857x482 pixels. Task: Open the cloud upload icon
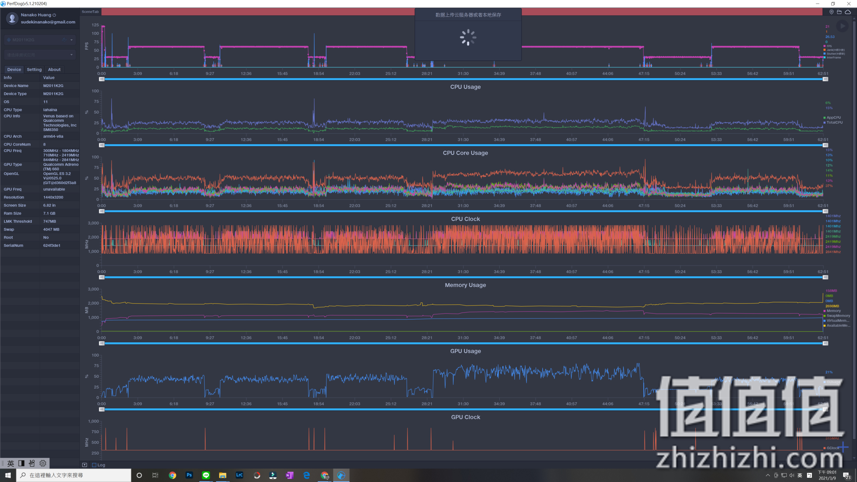(x=848, y=12)
